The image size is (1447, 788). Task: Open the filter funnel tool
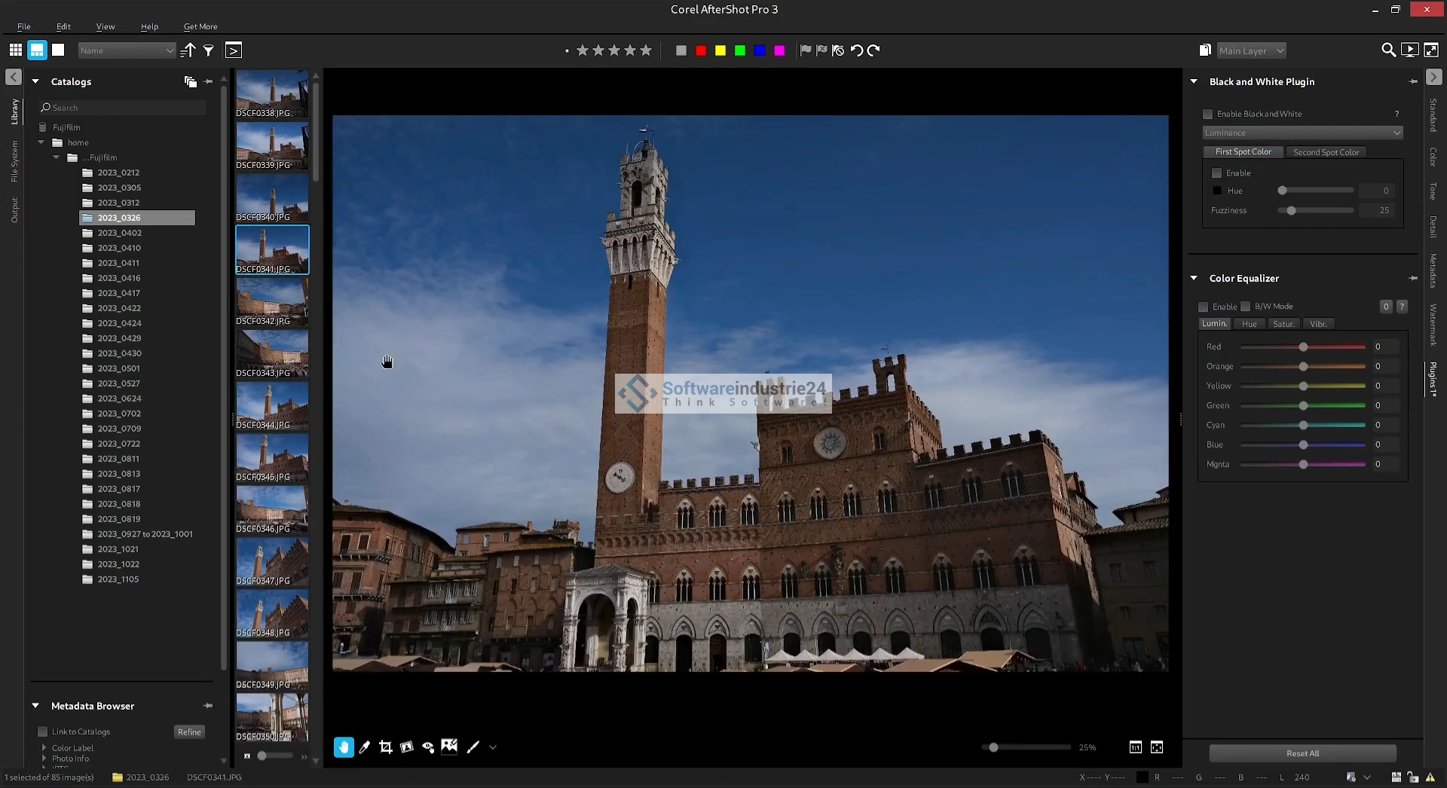(209, 50)
